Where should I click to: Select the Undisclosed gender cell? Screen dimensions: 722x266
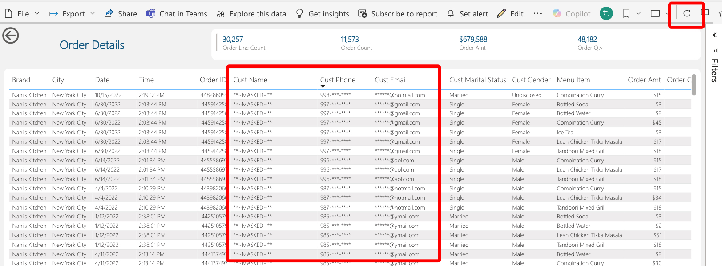tap(527, 95)
